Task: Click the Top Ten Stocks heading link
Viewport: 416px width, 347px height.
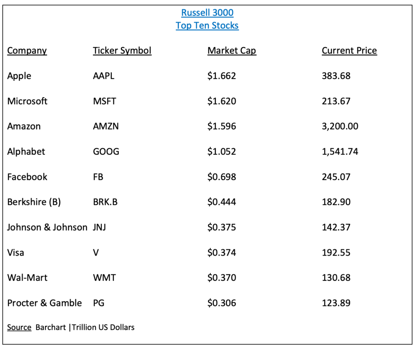Action: click(207, 26)
